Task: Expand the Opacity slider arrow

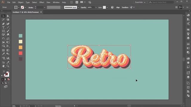Action: pyautogui.click(x=96, y=7)
